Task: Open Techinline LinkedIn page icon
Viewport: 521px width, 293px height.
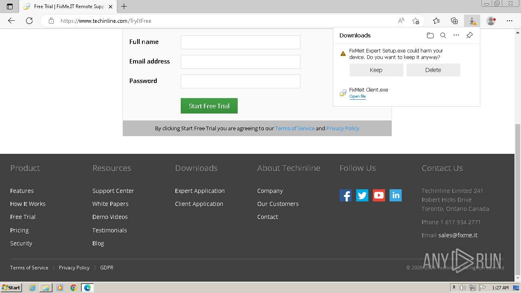Action: tap(396, 195)
